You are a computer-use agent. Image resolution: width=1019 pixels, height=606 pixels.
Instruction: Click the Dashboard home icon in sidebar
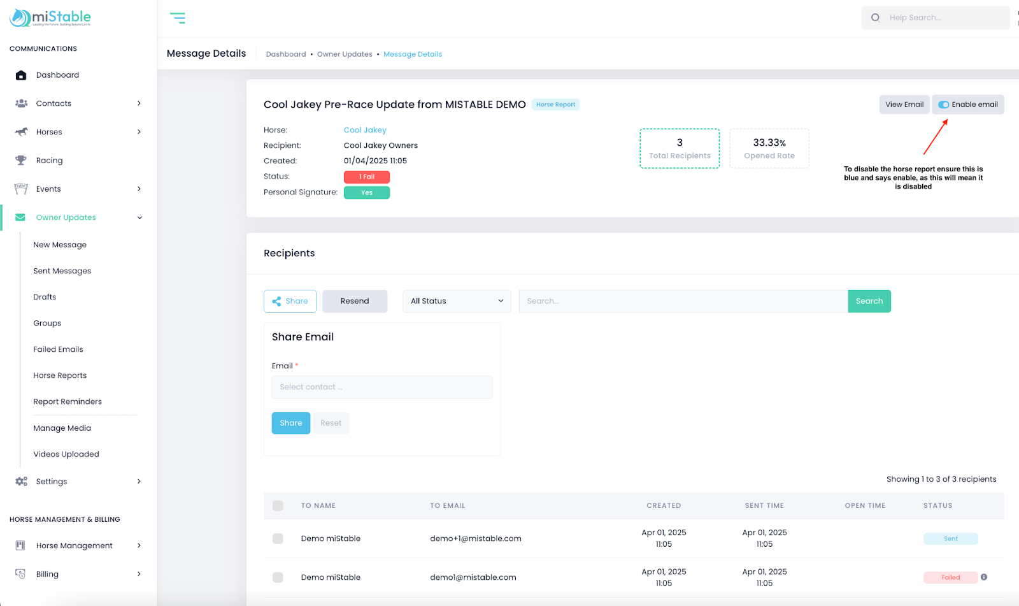tap(21, 75)
